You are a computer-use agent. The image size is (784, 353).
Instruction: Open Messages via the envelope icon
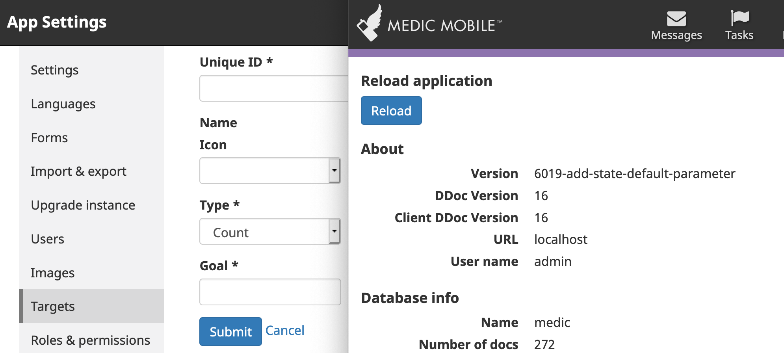point(676,19)
